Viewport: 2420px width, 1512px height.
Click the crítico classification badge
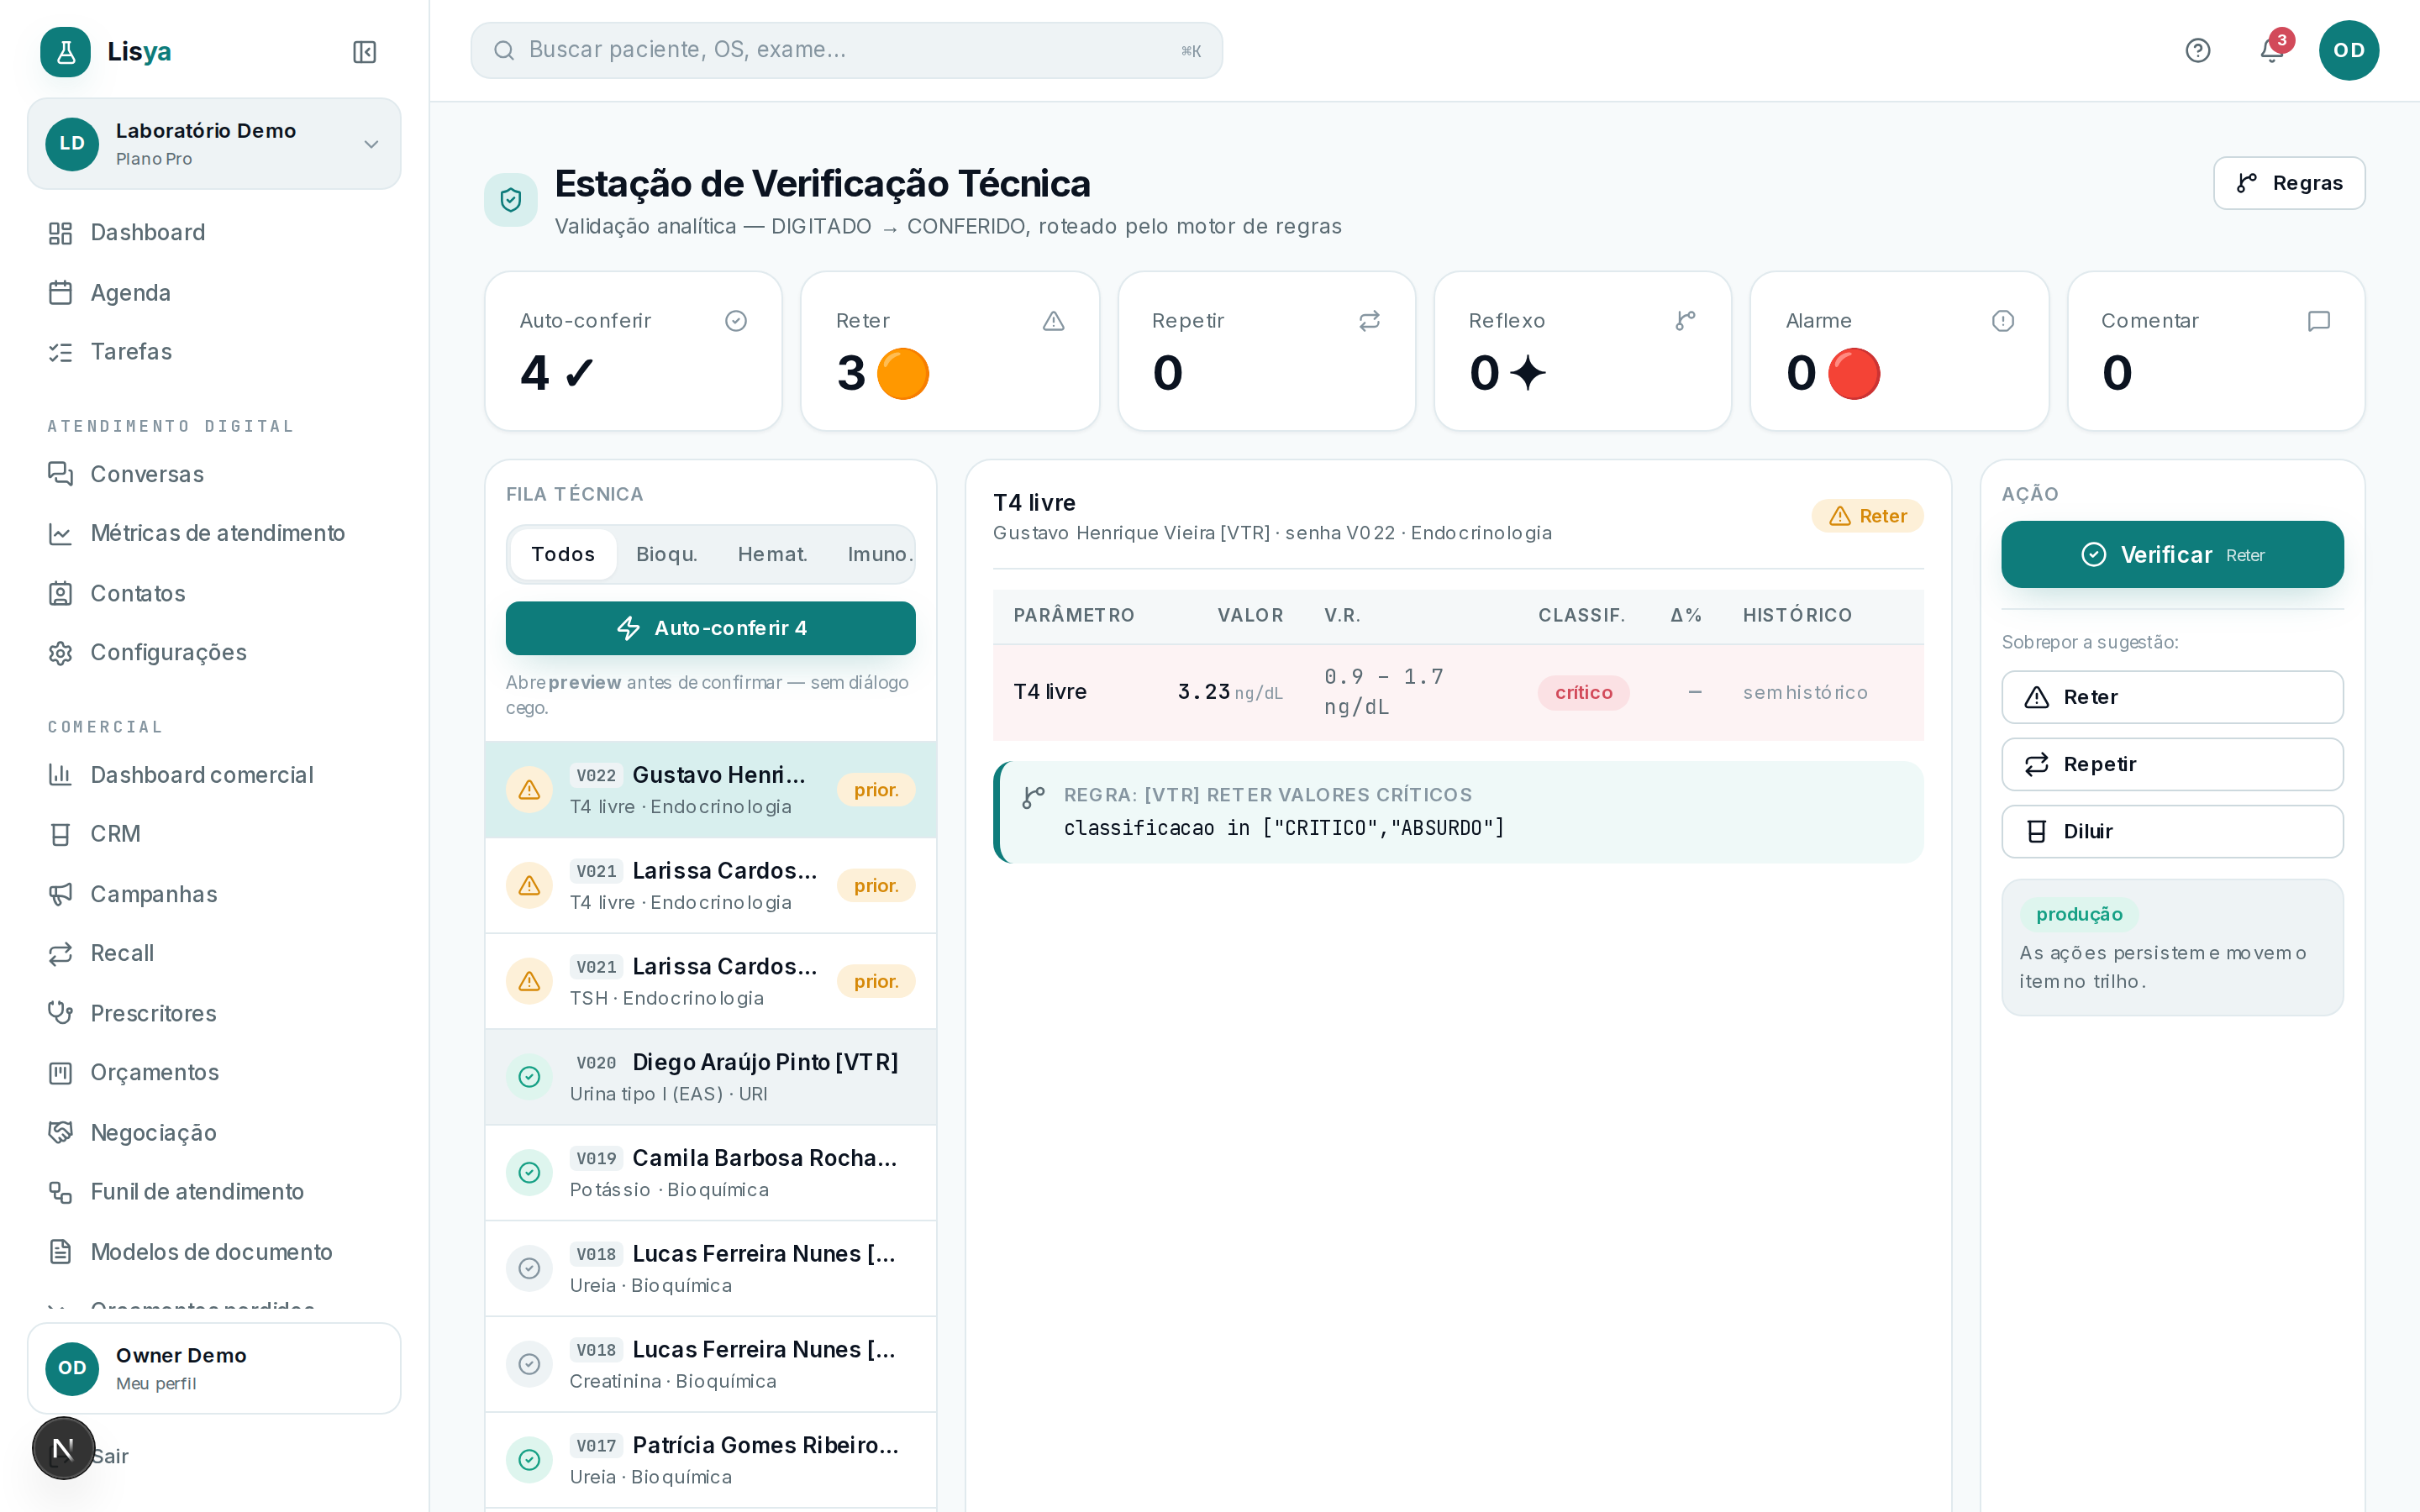point(1583,692)
